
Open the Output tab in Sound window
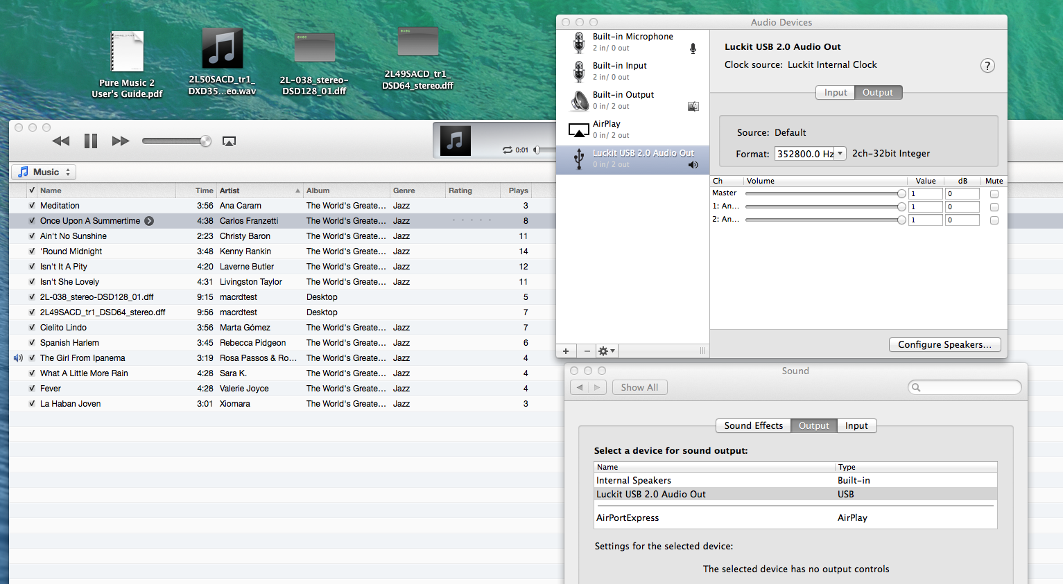click(x=813, y=426)
